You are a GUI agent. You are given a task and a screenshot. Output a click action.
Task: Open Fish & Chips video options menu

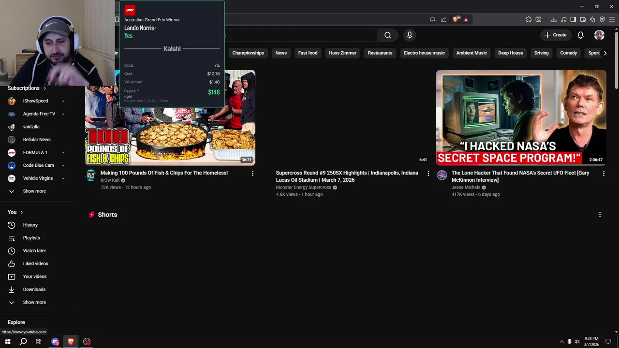[252, 173]
